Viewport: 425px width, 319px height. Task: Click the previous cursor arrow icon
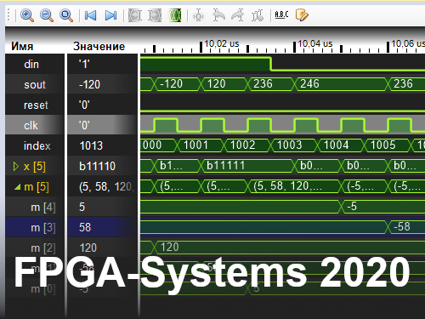point(218,15)
